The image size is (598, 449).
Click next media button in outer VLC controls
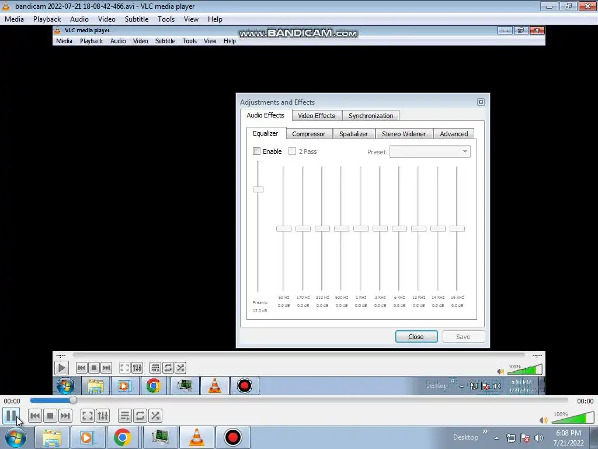(x=65, y=416)
